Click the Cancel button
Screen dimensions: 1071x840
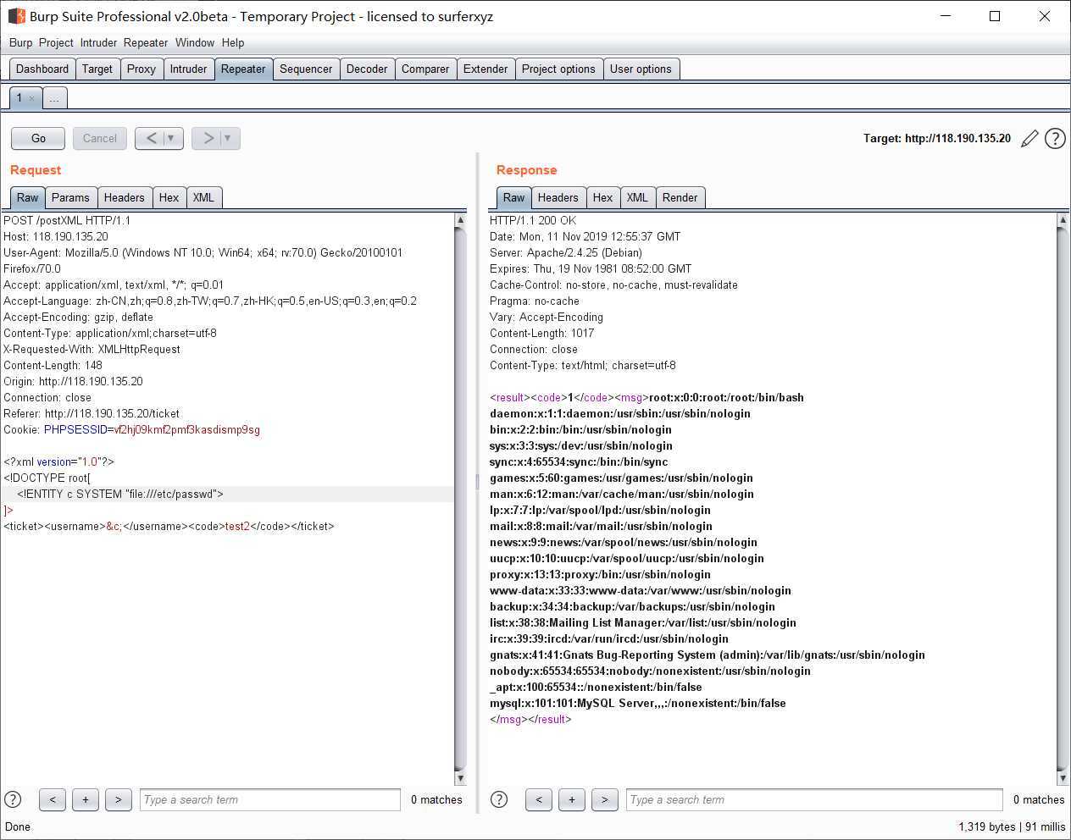tap(100, 138)
